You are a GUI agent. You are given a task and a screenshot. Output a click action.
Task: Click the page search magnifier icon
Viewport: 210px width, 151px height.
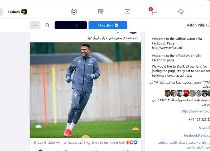tap(47, 25)
